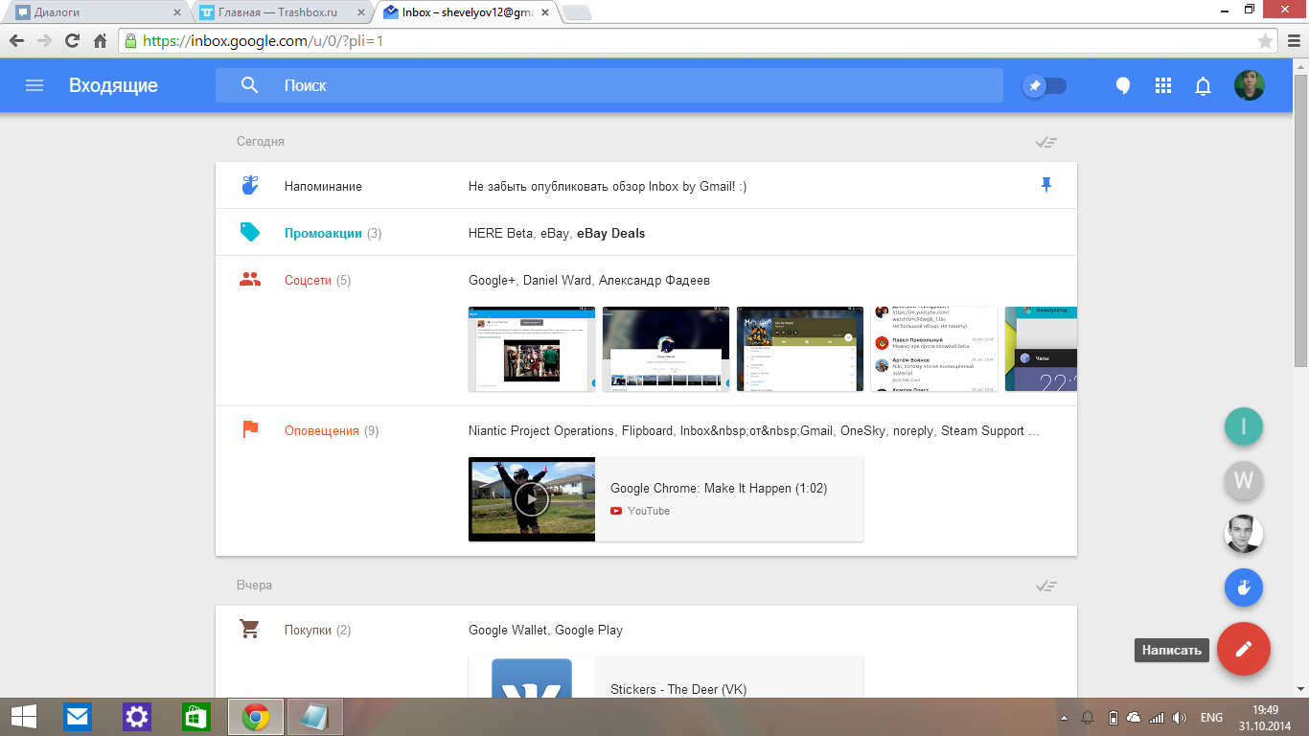The width and height of the screenshot is (1309, 736).
Task: Compose to contact W circle
Action: [1244, 480]
